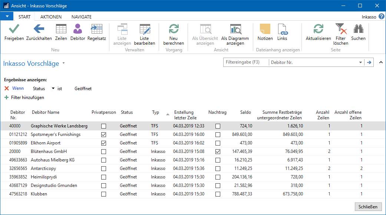Viewport: 386px width, 215px height.
Task: Select the Antarcticopy row name cell
Action: click(43, 168)
